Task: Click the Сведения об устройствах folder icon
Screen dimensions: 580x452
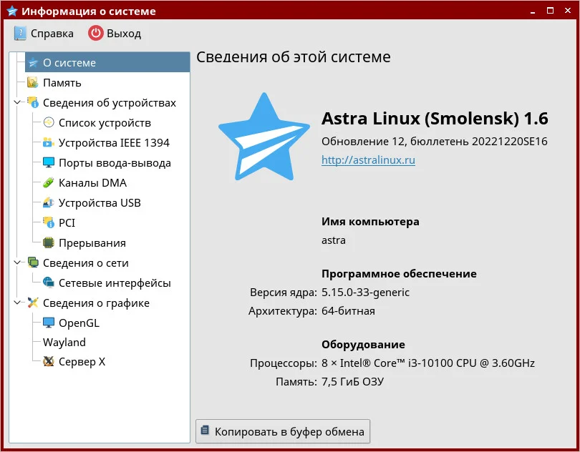Action: (x=32, y=102)
